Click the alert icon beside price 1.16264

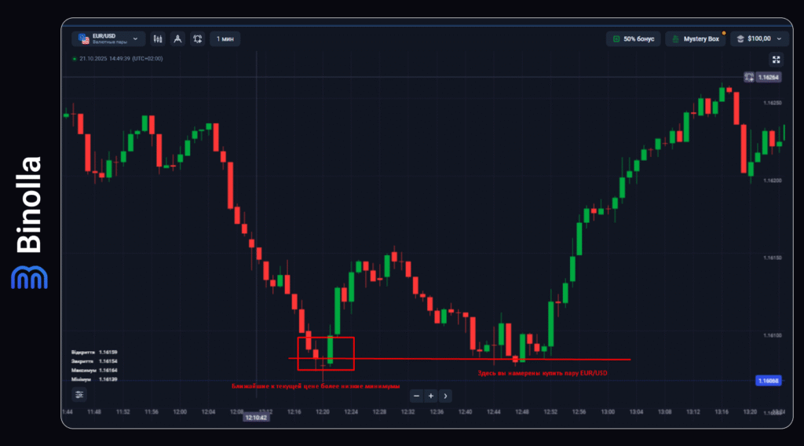(x=749, y=77)
